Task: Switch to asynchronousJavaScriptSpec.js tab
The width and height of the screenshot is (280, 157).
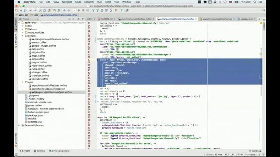Action: pyautogui.click(x=217, y=19)
